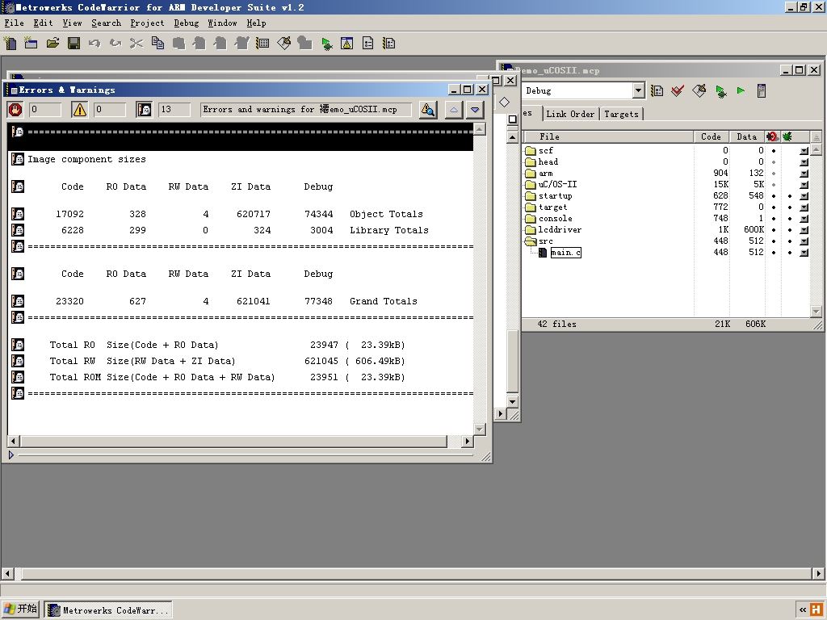This screenshot has width=827, height=620.
Task: Open the Debug menu in menu bar
Action: click(187, 23)
